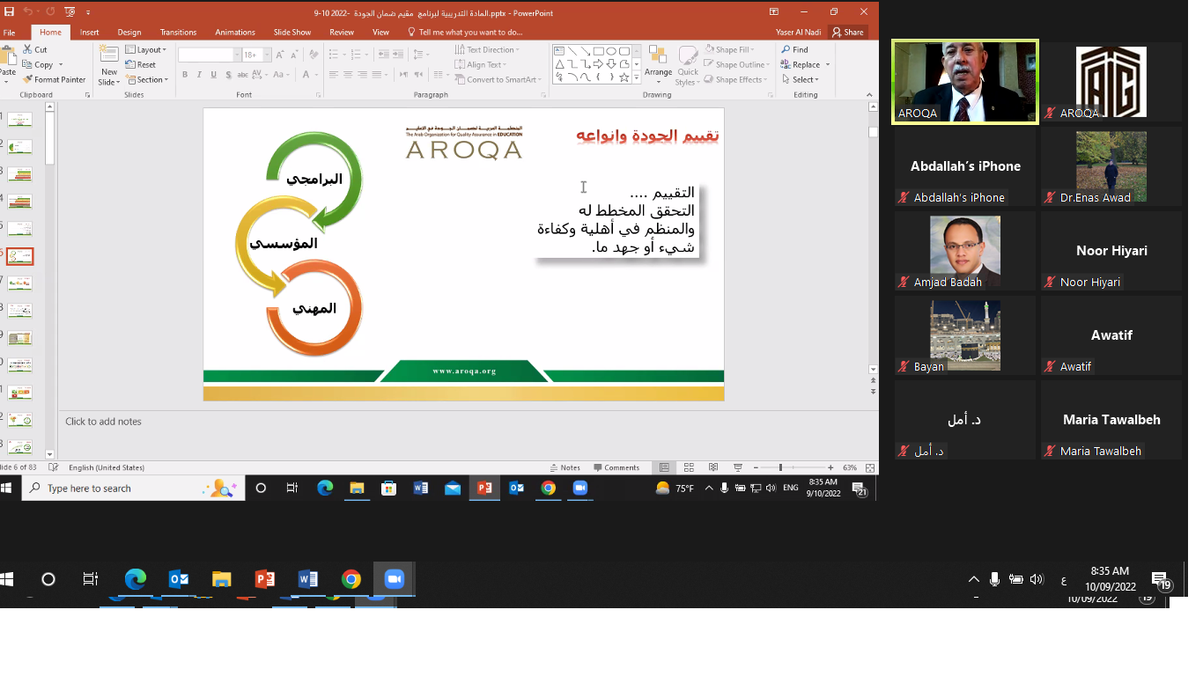1203x676 pixels.
Task: Switch to the Transitions tab
Action: (x=178, y=32)
